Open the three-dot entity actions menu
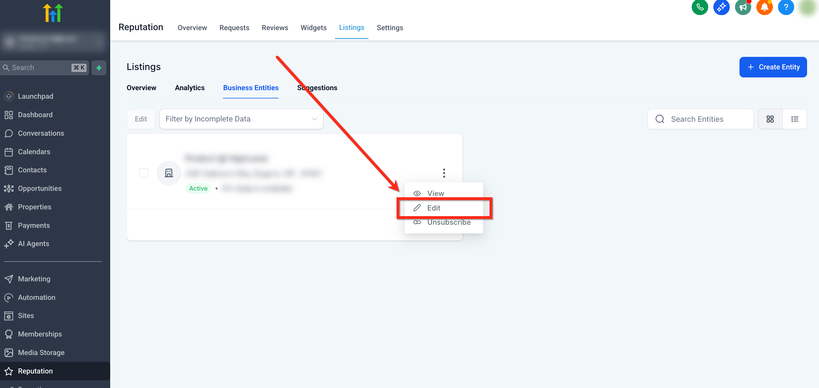This screenshot has width=819, height=388. (x=444, y=173)
